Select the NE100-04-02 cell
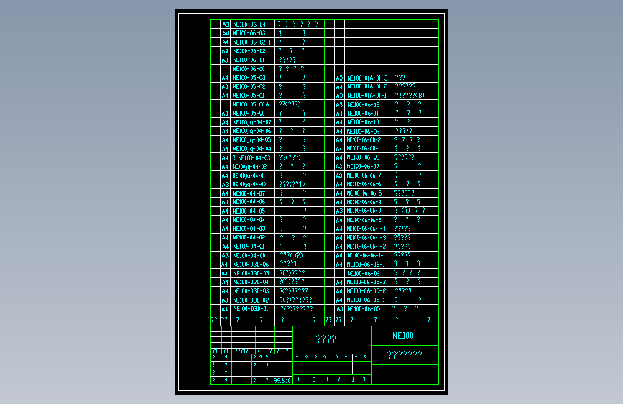 [x=253, y=237]
